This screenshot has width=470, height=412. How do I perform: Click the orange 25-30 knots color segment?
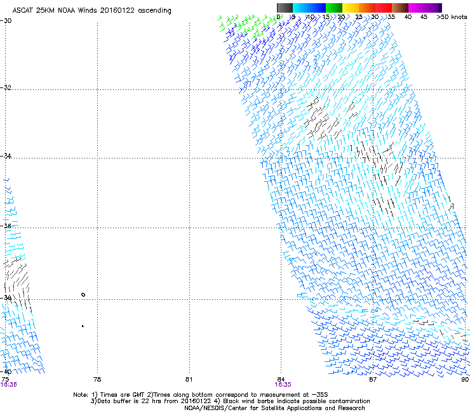point(367,8)
